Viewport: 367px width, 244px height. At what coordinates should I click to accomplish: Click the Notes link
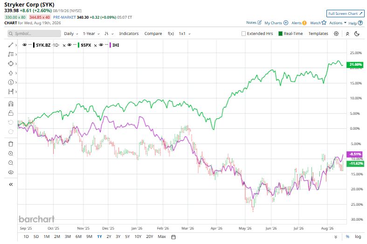pos(251,22)
